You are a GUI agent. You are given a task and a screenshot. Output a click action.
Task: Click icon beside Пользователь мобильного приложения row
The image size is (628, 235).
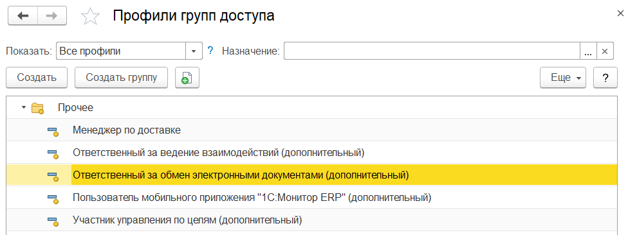click(53, 198)
